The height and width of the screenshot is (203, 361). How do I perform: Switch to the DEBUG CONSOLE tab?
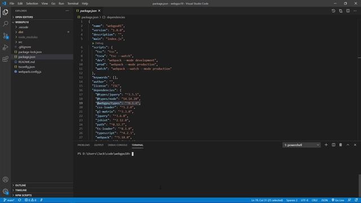tap(117, 145)
